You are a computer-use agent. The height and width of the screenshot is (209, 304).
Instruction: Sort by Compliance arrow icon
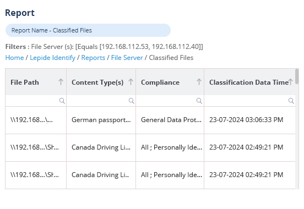pyautogui.click(x=199, y=82)
